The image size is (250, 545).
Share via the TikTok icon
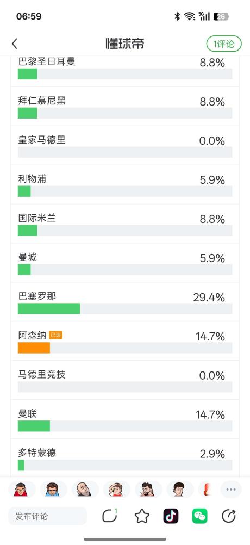171,516
